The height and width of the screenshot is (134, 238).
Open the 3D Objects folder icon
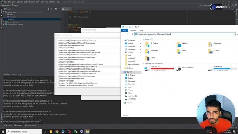[x=147, y=44]
